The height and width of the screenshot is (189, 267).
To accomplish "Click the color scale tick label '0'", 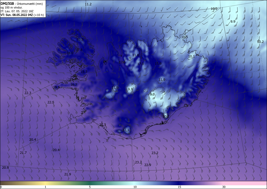I will tap(1, 187).
